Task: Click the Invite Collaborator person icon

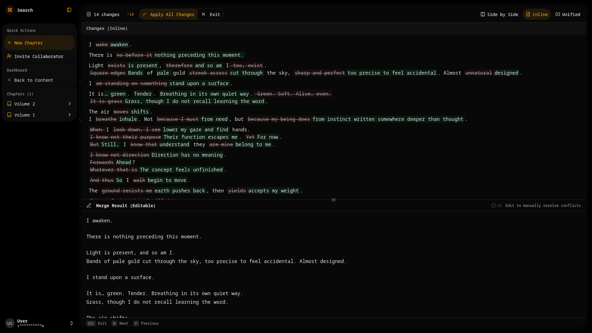Action: click(9, 56)
